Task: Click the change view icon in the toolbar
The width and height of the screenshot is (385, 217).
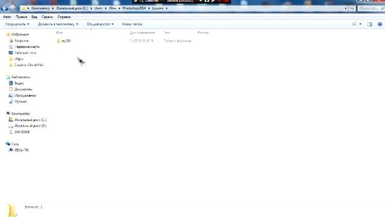Action: point(354,24)
